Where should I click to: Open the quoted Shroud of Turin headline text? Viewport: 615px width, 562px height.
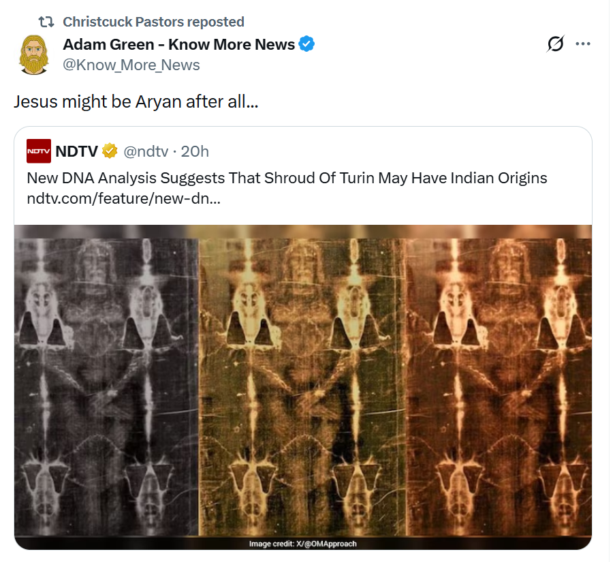[x=287, y=178]
